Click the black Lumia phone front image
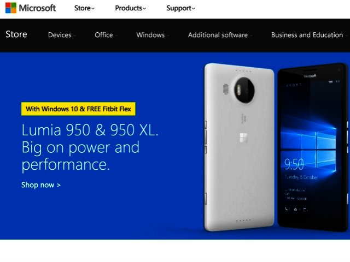 (x=312, y=147)
